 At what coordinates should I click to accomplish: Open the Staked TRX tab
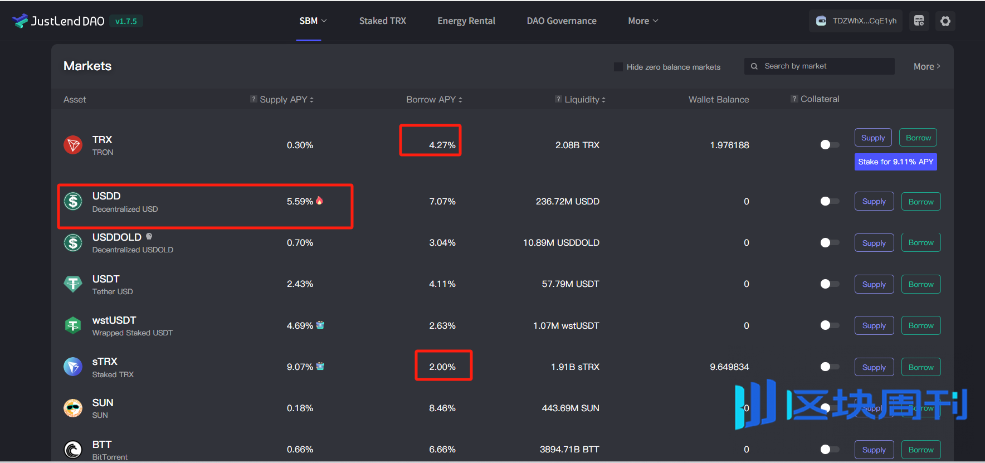[x=383, y=21]
